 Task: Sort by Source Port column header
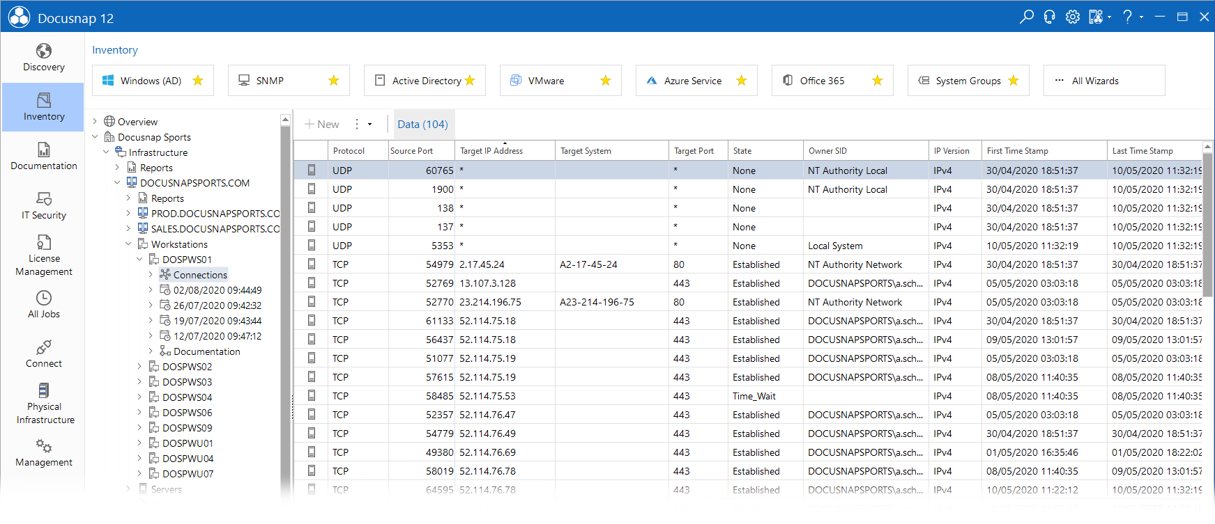coord(422,150)
